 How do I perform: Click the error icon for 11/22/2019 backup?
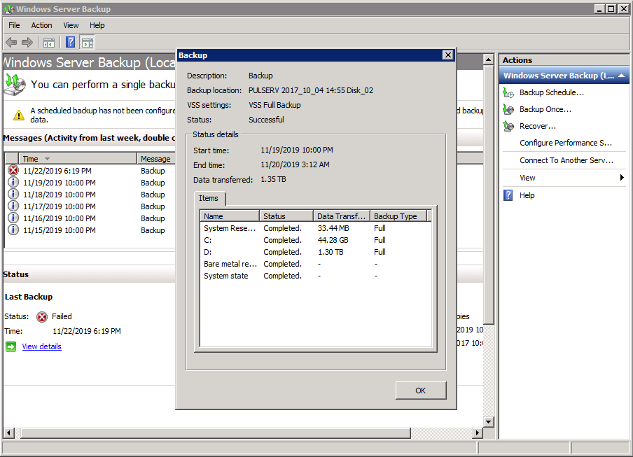coord(13,171)
